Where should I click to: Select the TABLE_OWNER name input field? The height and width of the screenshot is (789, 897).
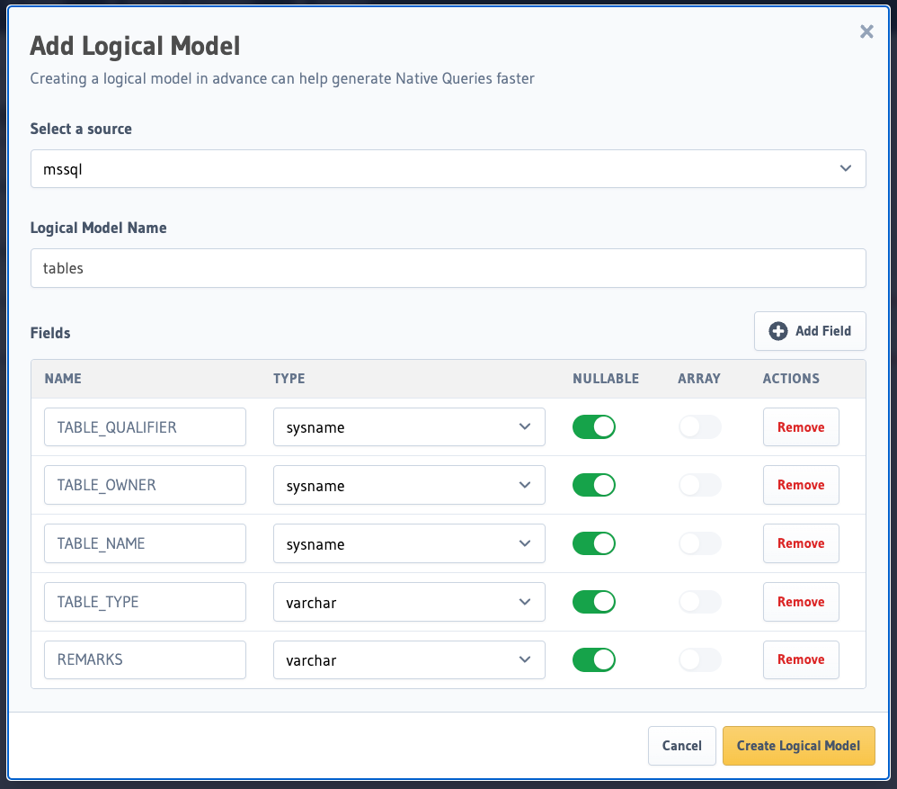pos(145,485)
